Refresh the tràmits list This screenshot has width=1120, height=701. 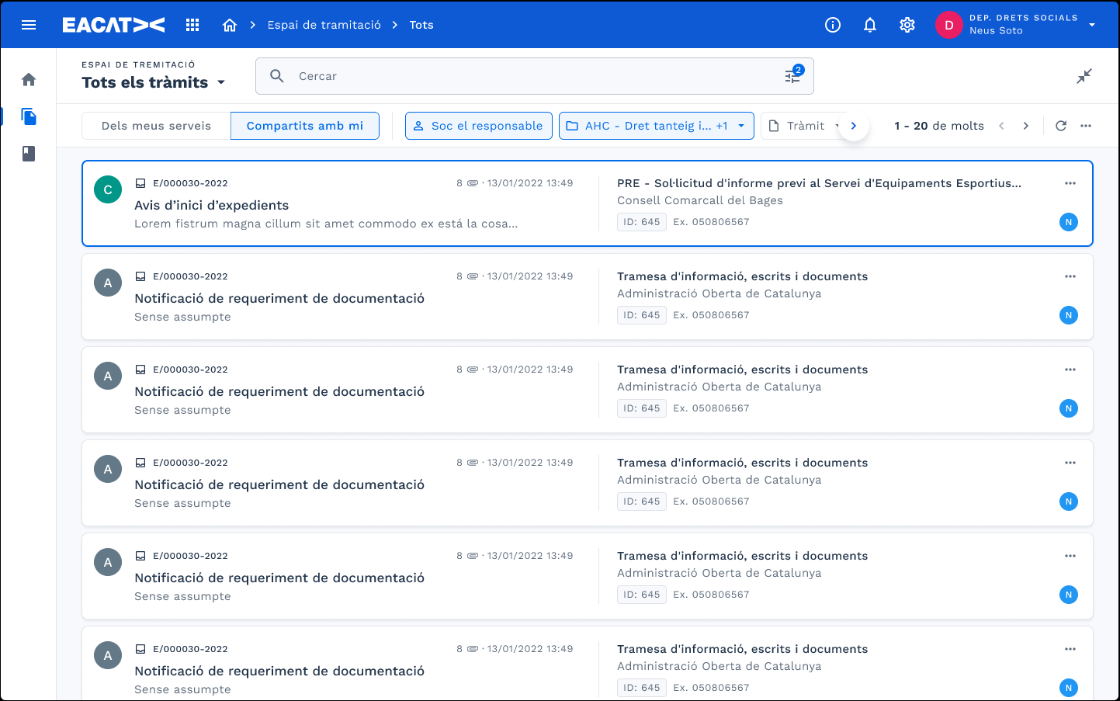[1061, 126]
